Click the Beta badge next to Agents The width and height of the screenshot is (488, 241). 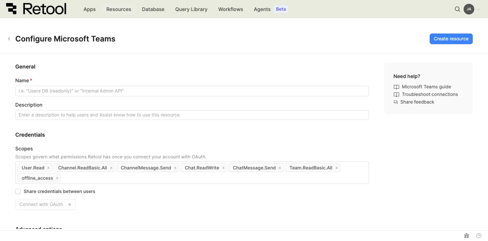click(281, 9)
